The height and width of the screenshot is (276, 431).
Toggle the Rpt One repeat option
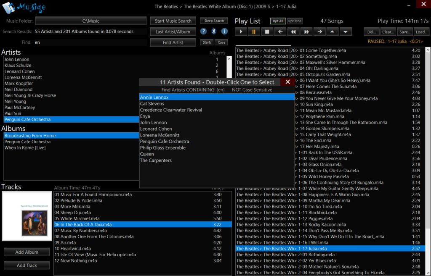point(295,21)
